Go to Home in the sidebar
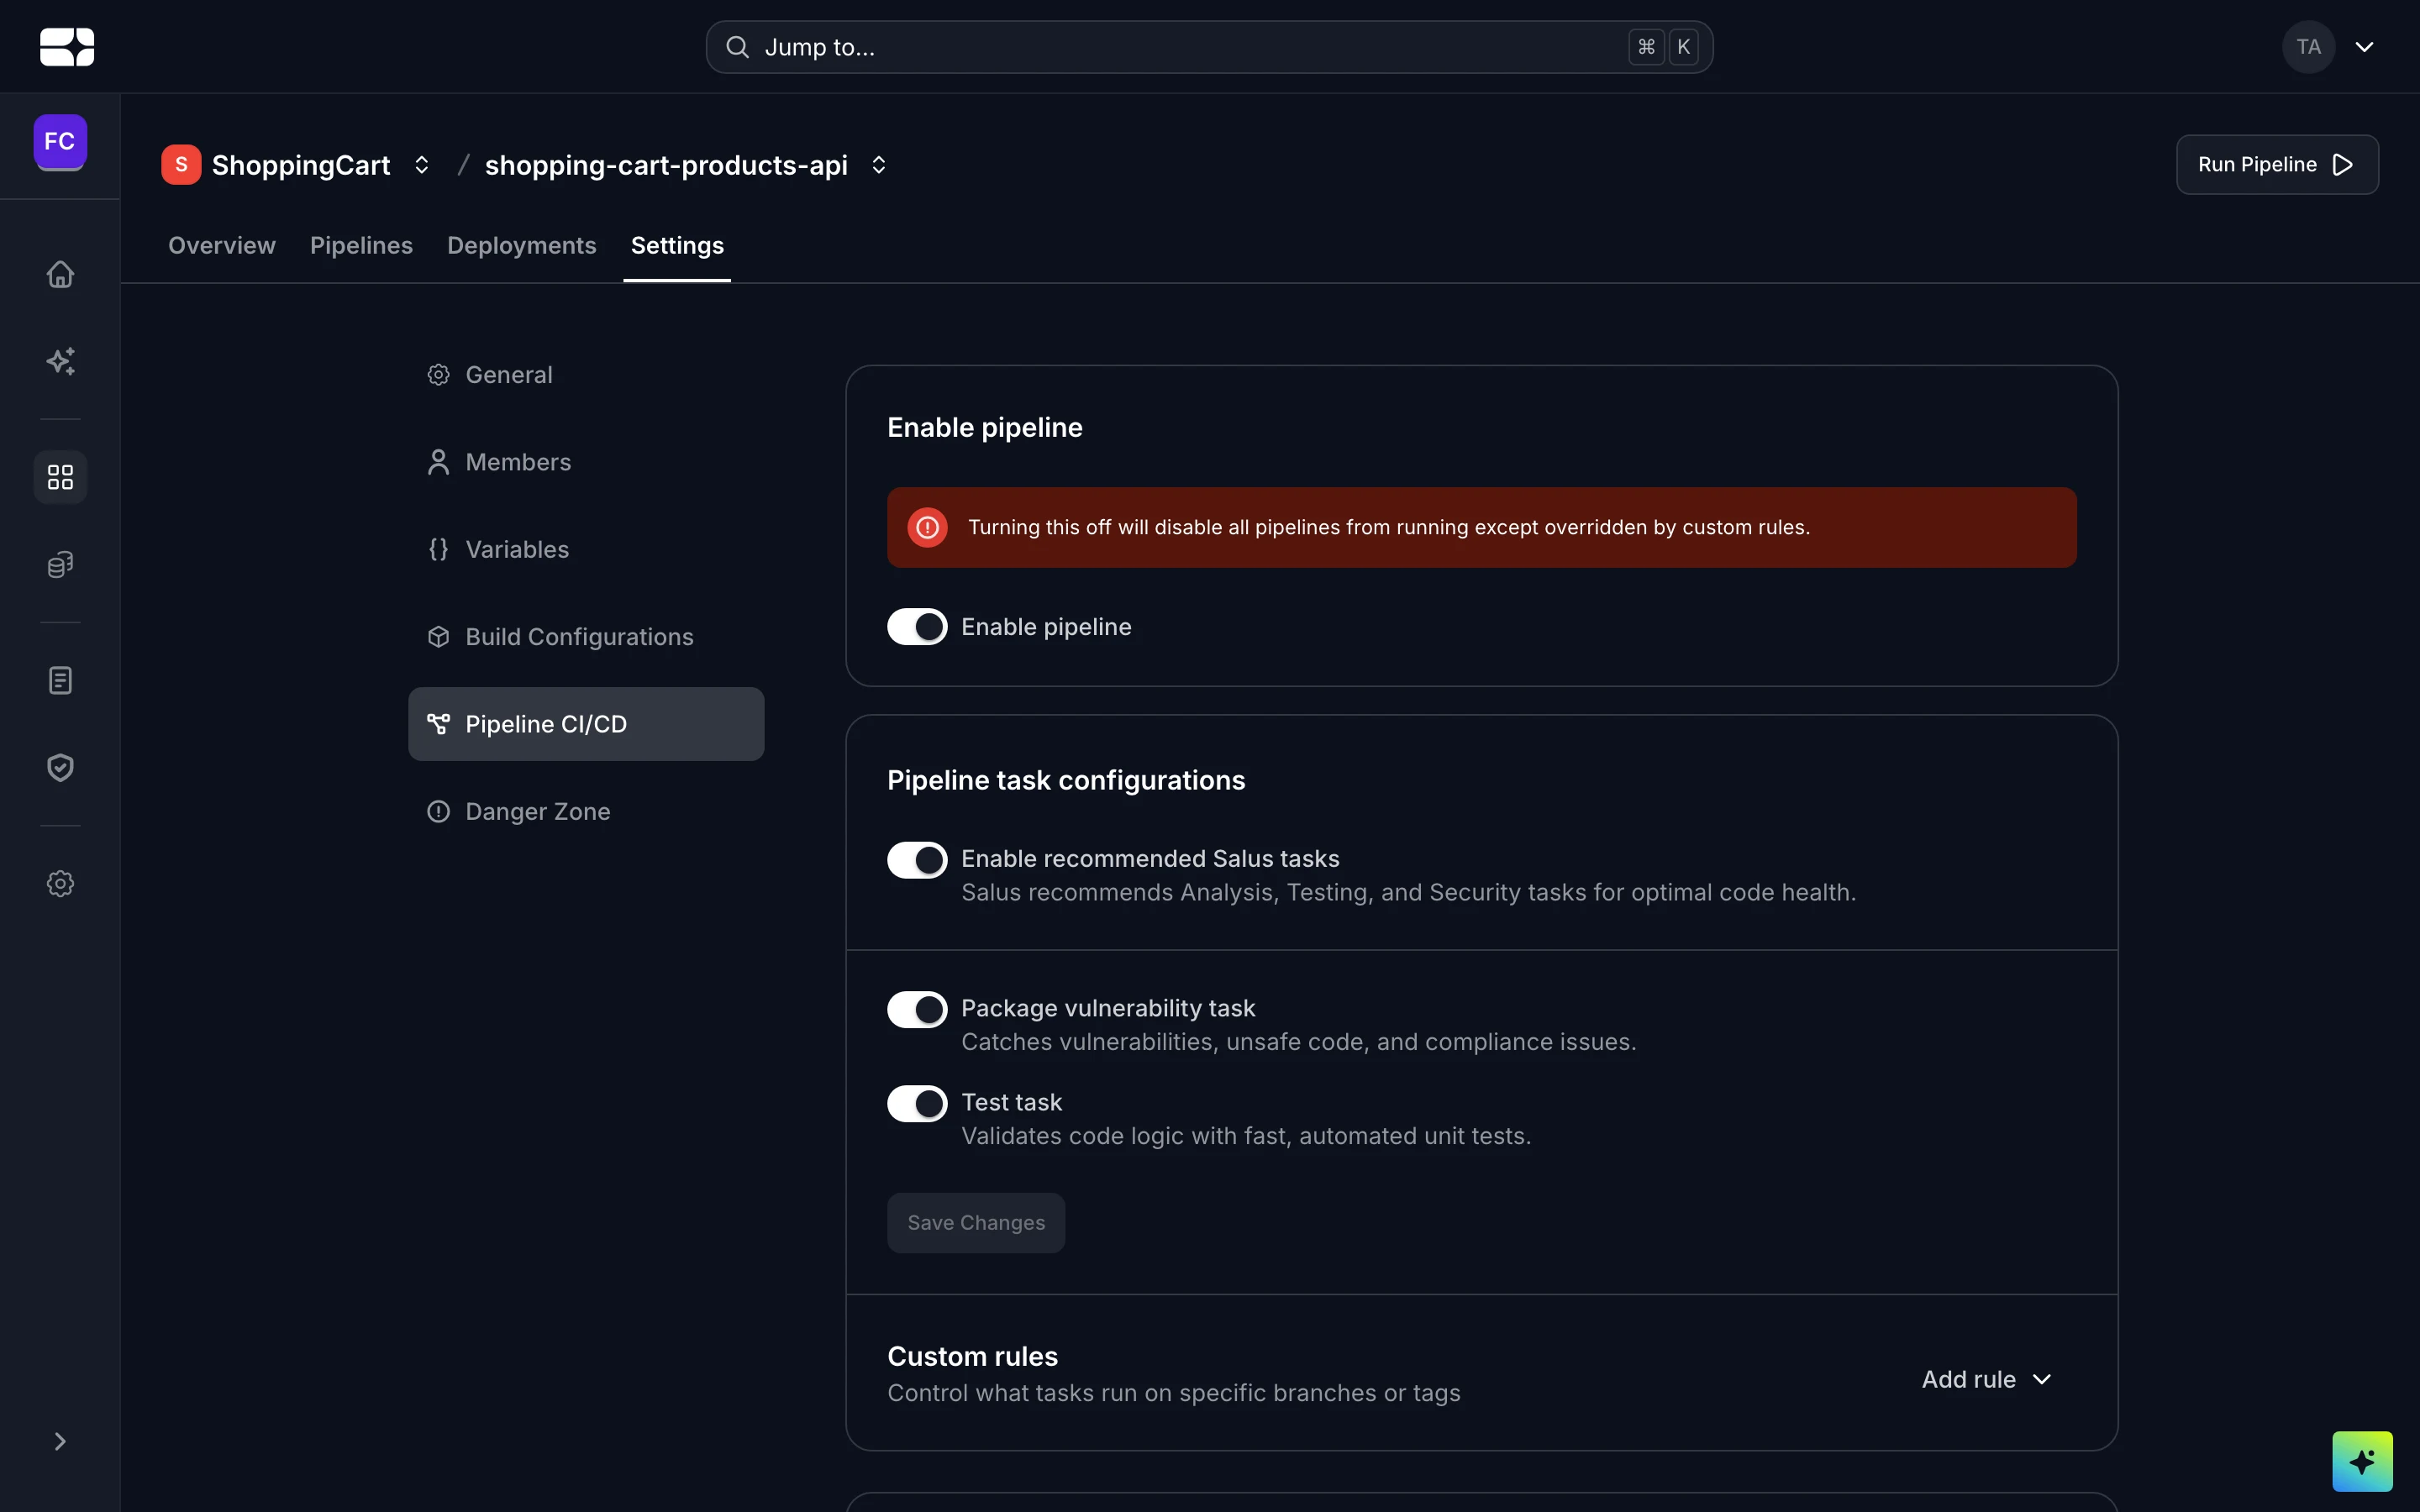The height and width of the screenshot is (1512, 2420). (60, 274)
